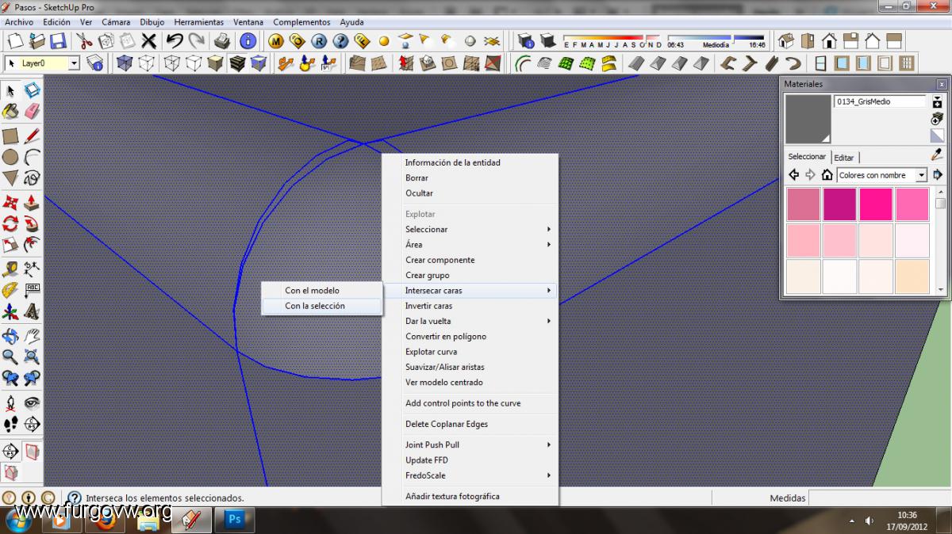952x534 pixels.
Task: Switch to the Iso house view
Action: (786, 41)
